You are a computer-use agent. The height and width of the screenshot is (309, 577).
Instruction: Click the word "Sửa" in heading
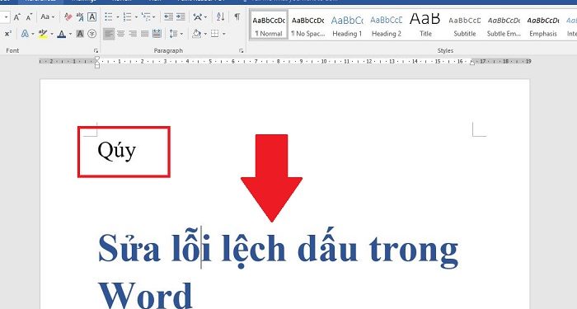tap(129, 247)
